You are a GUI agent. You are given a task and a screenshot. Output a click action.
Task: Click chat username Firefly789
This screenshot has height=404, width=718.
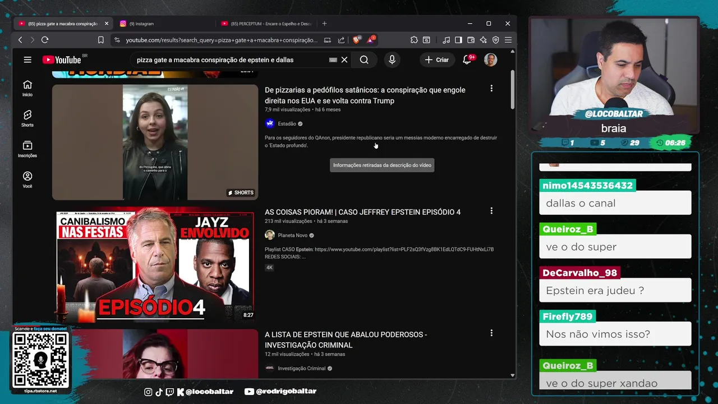point(568,316)
